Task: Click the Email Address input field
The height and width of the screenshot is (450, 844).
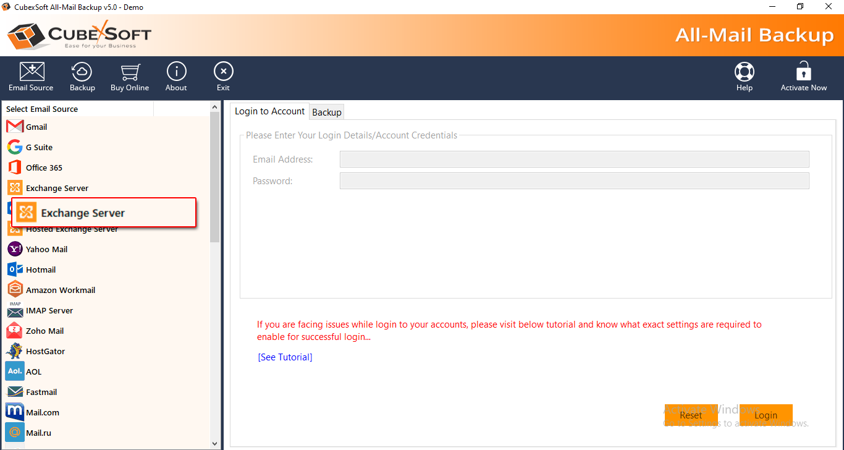Action: (x=574, y=159)
